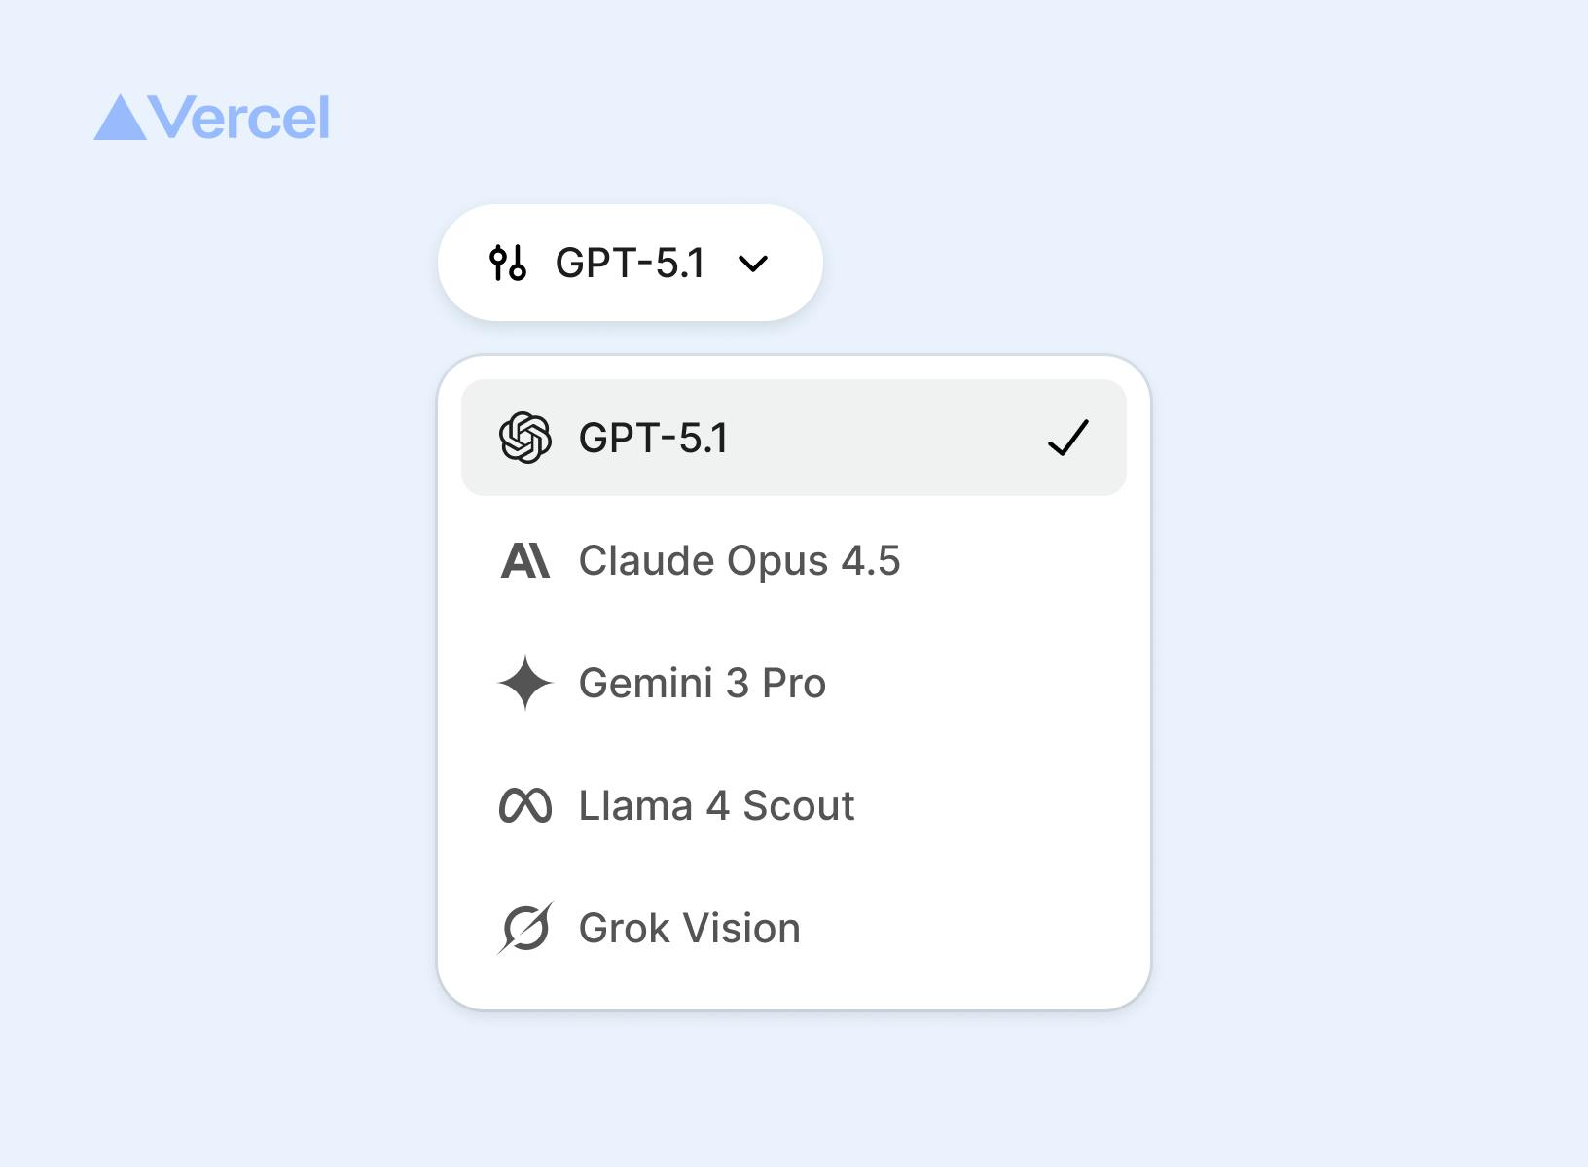The height and width of the screenshot is (1167, 1588).
Task: Collapse the model dropdown using the chevron
Action: [753, 263]
